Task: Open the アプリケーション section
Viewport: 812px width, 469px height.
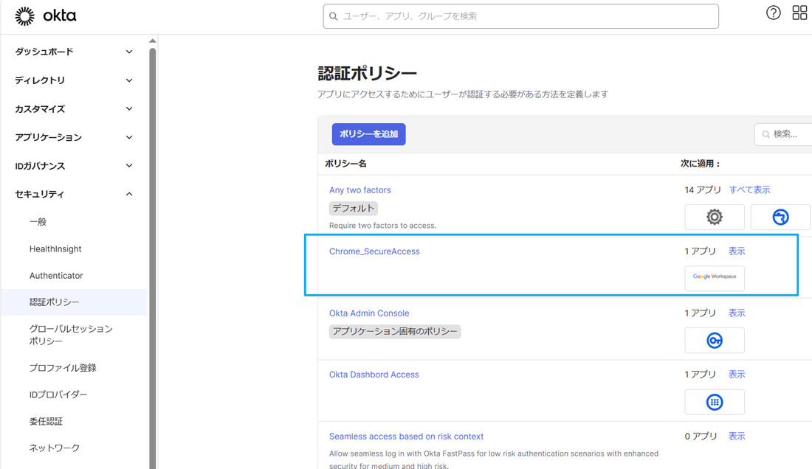Action: pyautogui.click(x=48, y=137)
